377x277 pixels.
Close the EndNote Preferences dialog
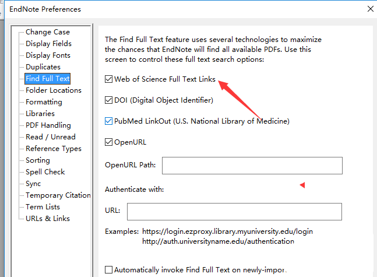[x=368, y=9]
